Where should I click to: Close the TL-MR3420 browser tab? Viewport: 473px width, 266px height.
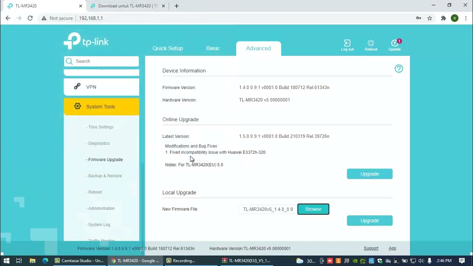[81, 6]
